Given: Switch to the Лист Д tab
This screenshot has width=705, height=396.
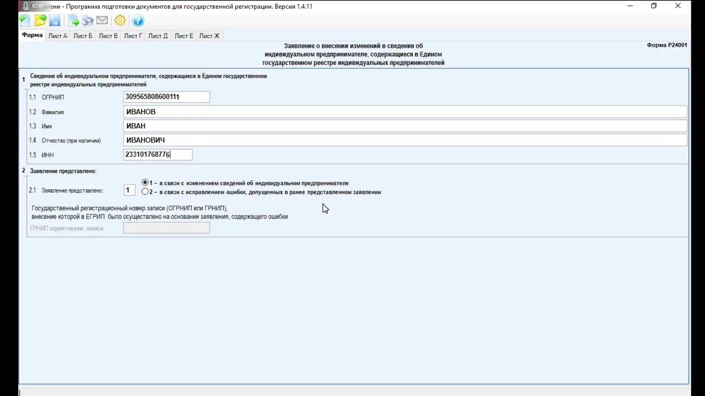Looking at the screenshot, I should click(158, 36).
